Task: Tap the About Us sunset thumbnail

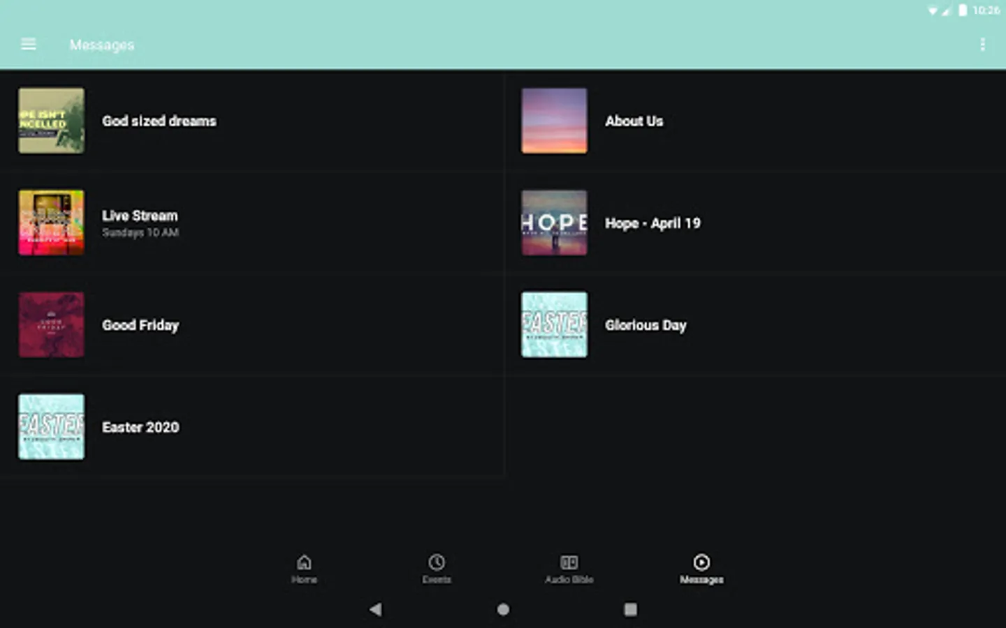Action: click(x=554, y=121)
